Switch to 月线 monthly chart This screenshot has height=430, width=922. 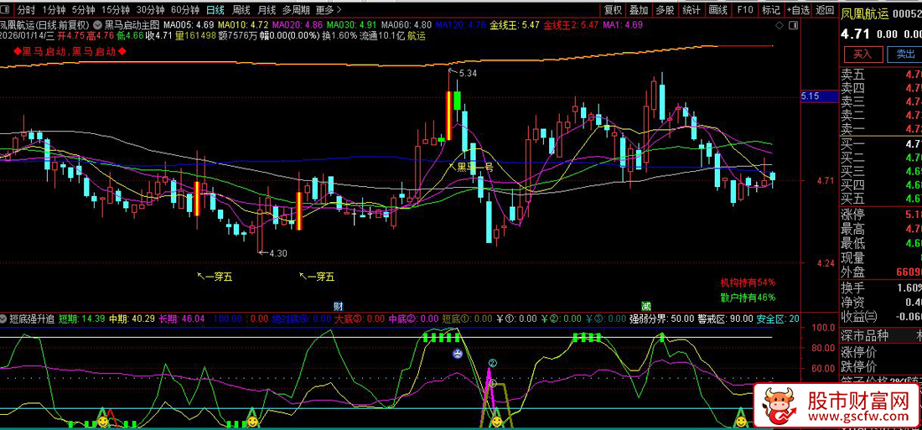(267, 10)
